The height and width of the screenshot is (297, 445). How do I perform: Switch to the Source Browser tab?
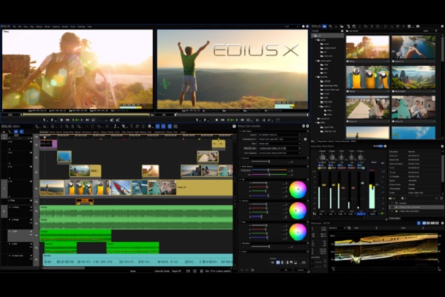pos(342,141)
